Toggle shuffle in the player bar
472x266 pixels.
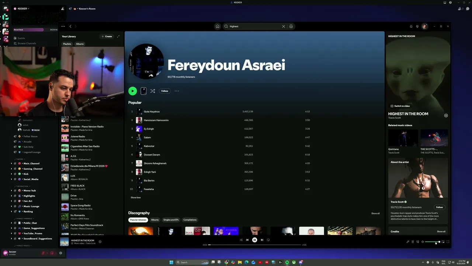241,240
